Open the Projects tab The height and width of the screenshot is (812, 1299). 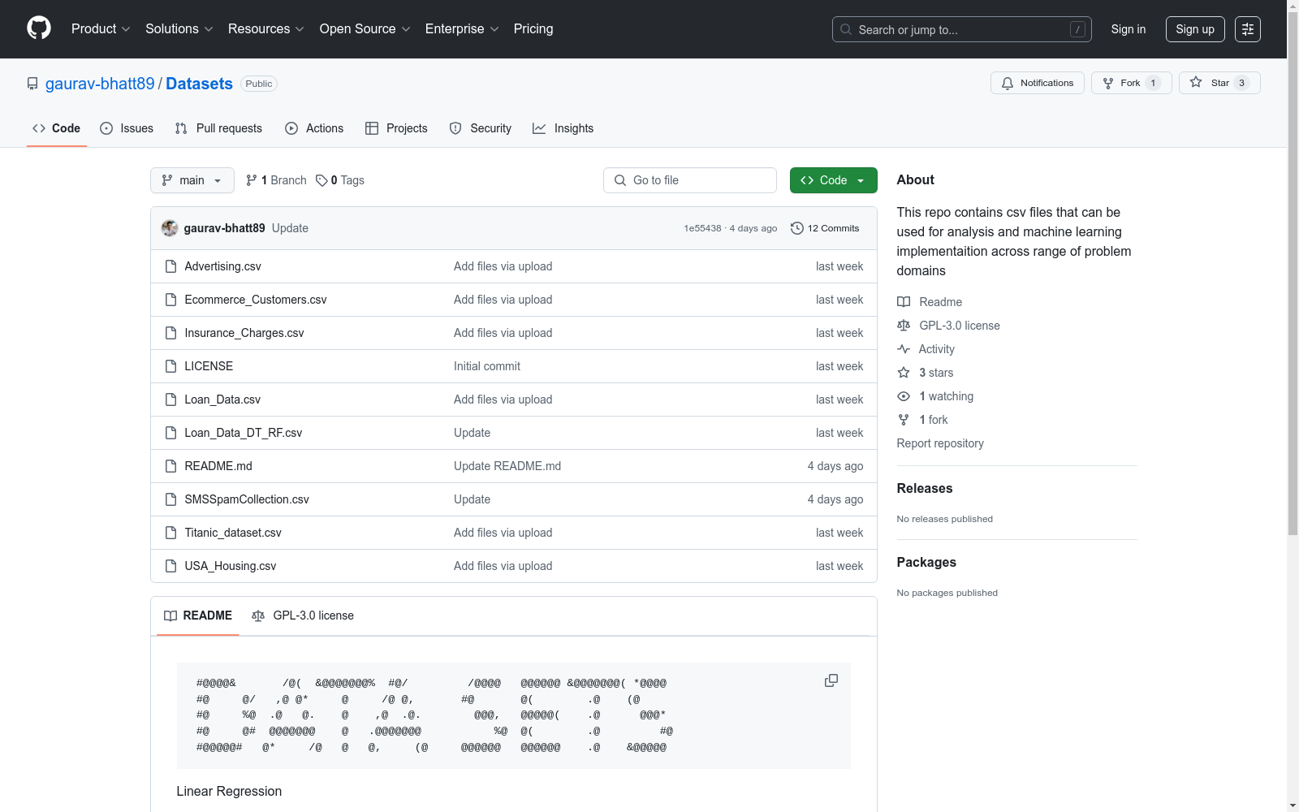click(396, 128)
